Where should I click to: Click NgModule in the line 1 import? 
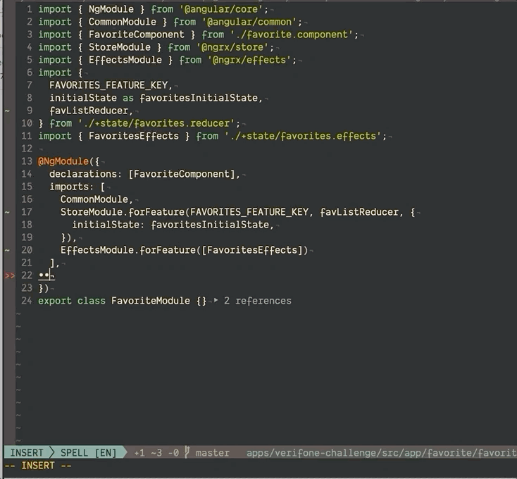(111, 9)
